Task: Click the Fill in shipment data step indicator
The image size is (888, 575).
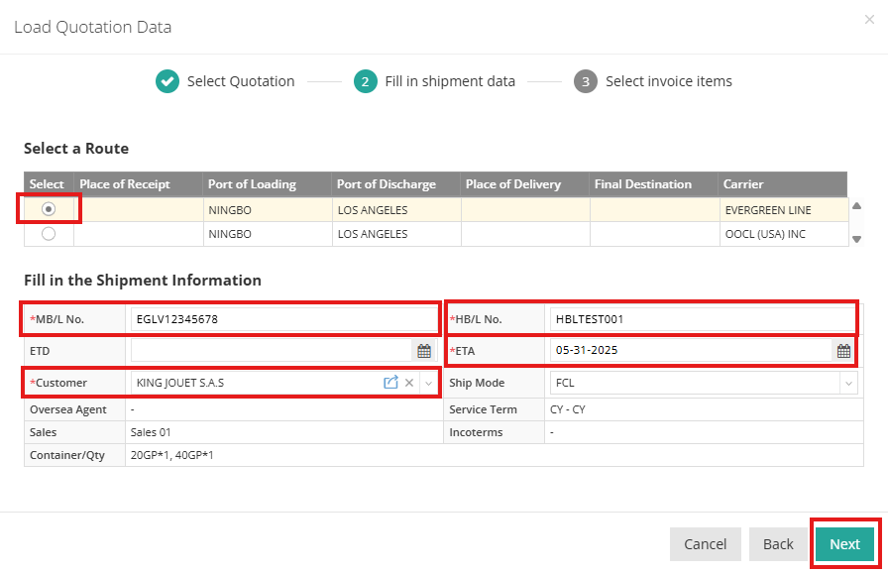Action: pos(367,81)
